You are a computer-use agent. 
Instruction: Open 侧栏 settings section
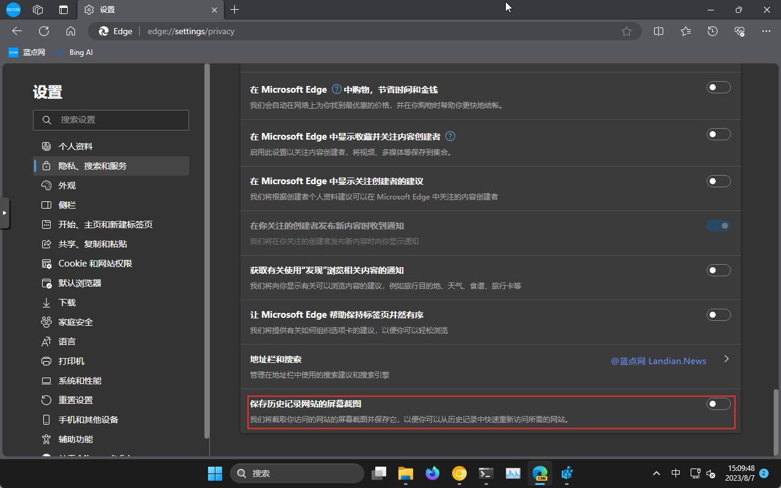tap(111, 205)
